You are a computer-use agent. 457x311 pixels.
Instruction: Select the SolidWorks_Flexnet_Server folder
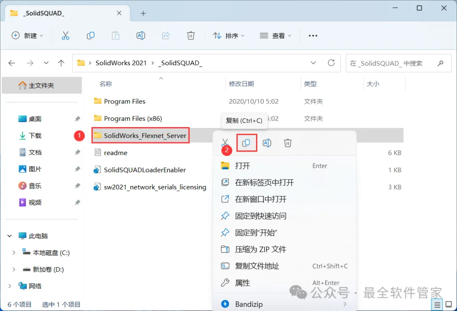click(x=140, y=135)
